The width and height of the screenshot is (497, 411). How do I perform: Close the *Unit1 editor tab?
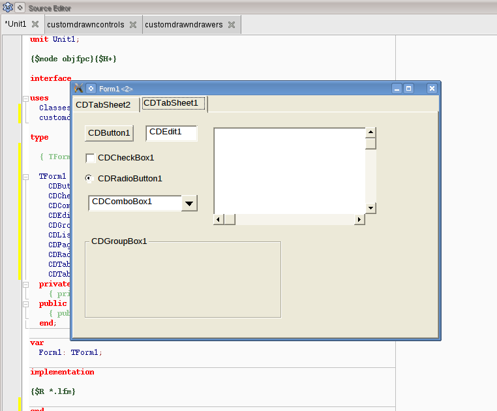(x=35, y=25)
